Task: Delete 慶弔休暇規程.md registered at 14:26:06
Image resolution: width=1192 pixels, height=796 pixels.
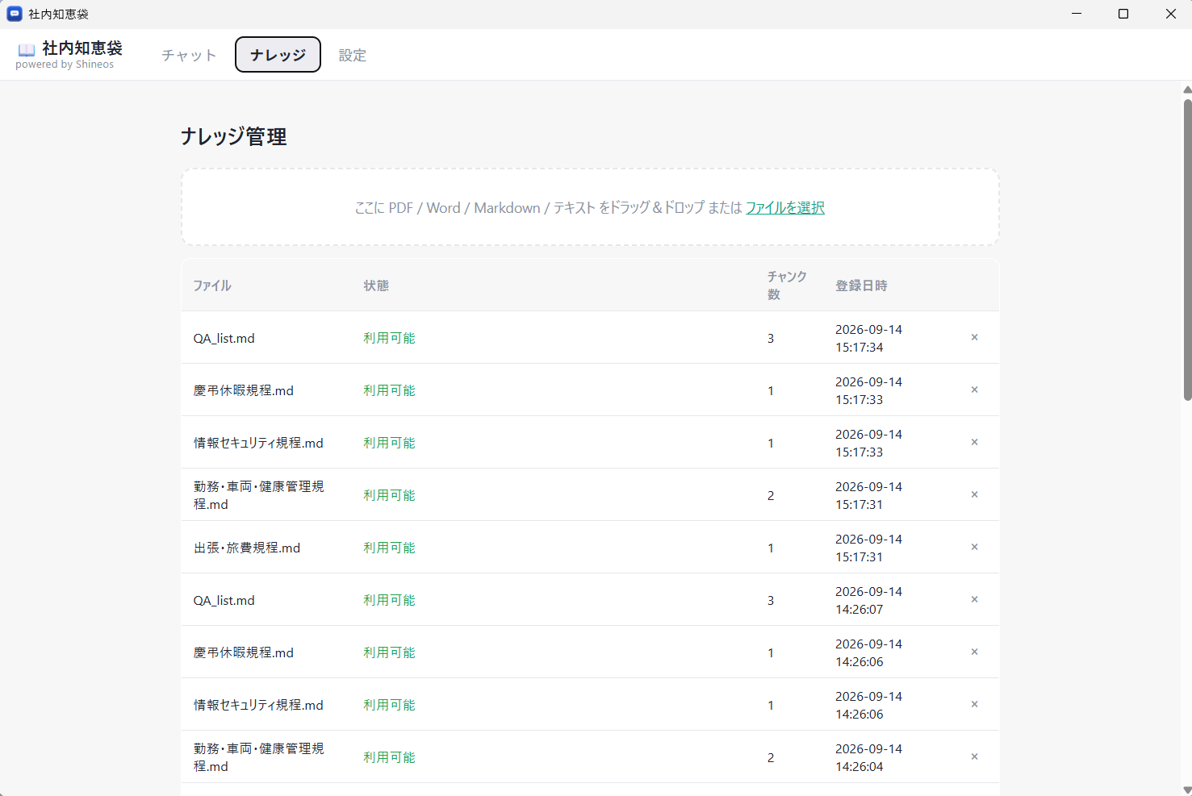Action: (x=974, y=652)
